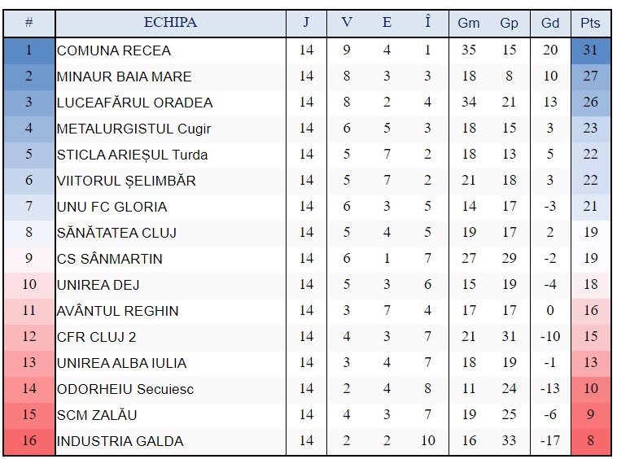The height and width of the screenshot is (459, 617).
Task: Click the J matches played header
Action: 306,23
